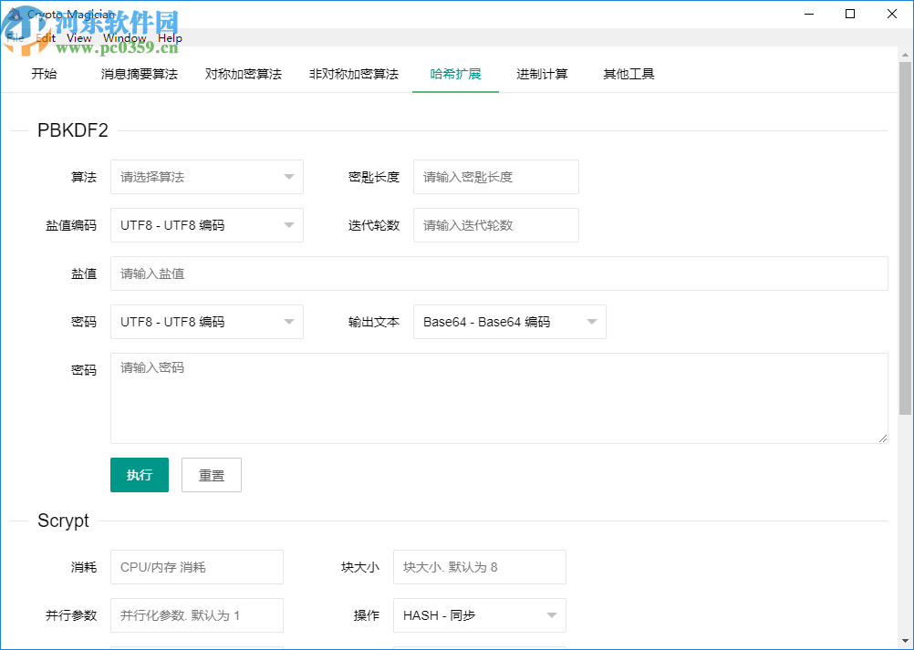
Task: Click the Crypto Magician application icon
Action: click(14, 14)
